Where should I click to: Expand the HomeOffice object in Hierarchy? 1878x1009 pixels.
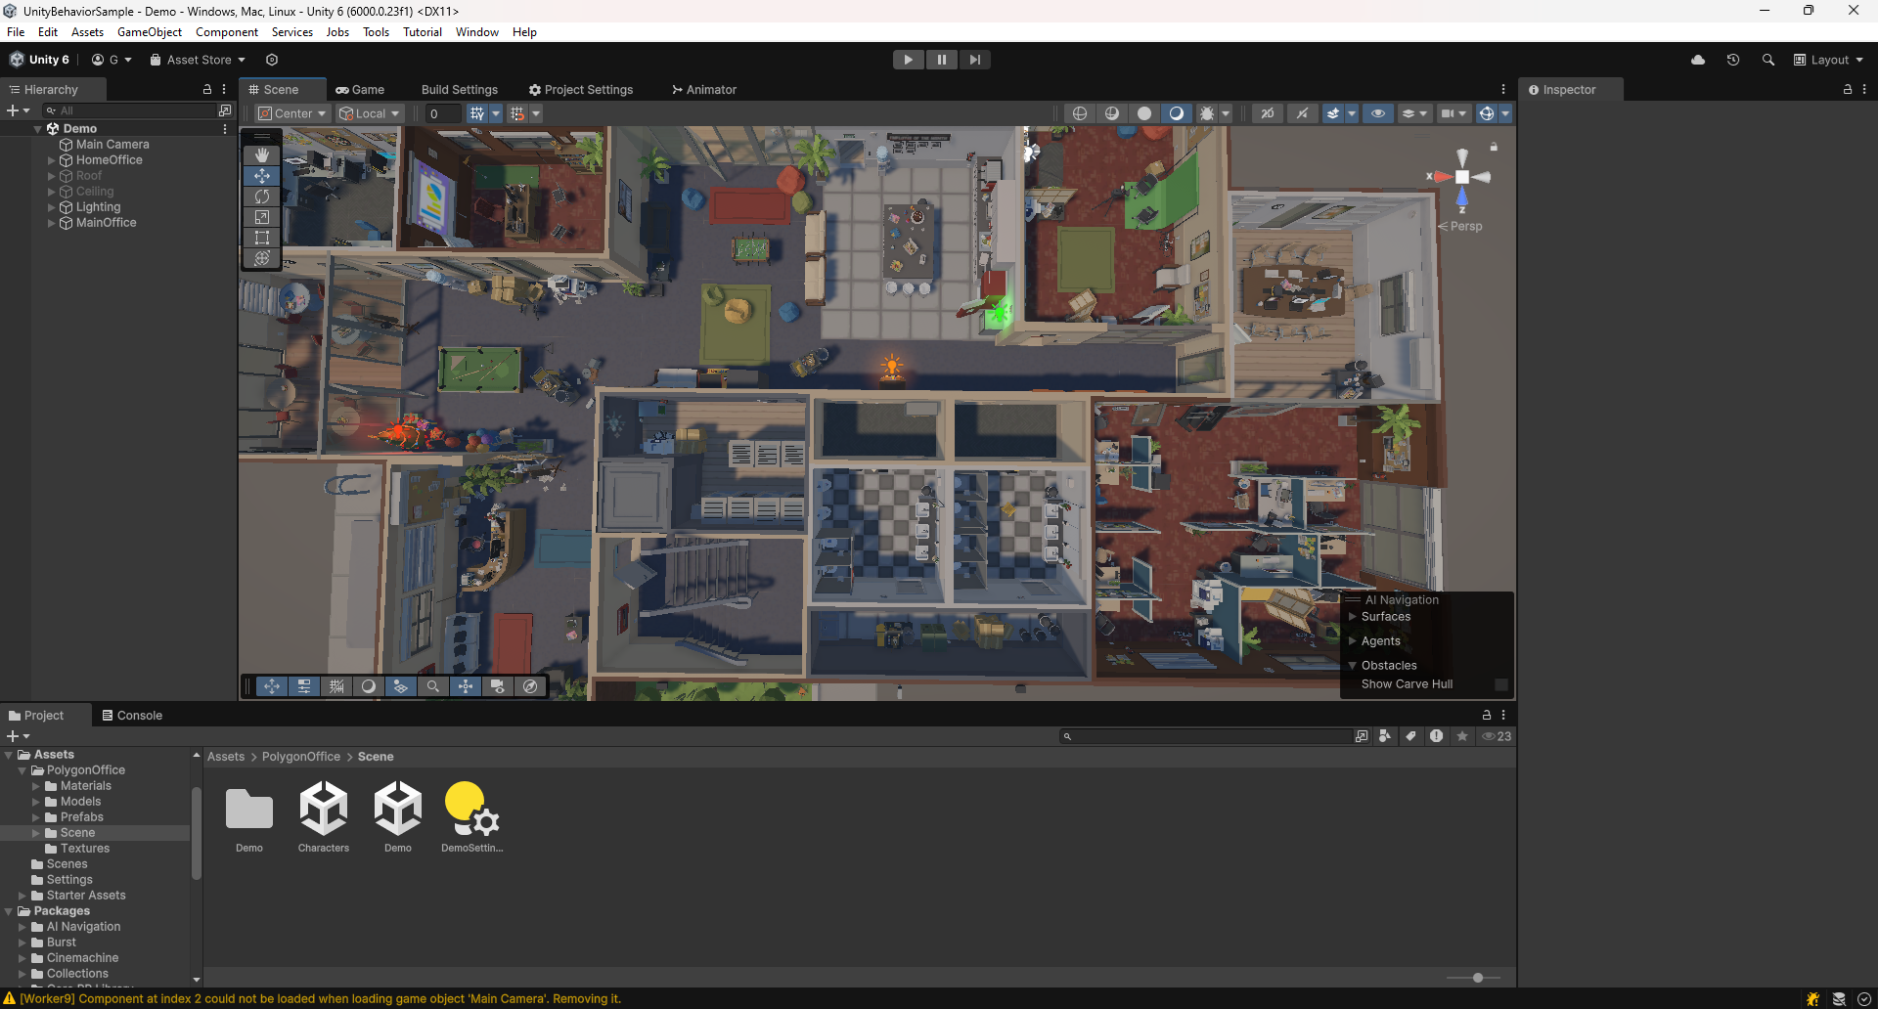pos(52,160)
